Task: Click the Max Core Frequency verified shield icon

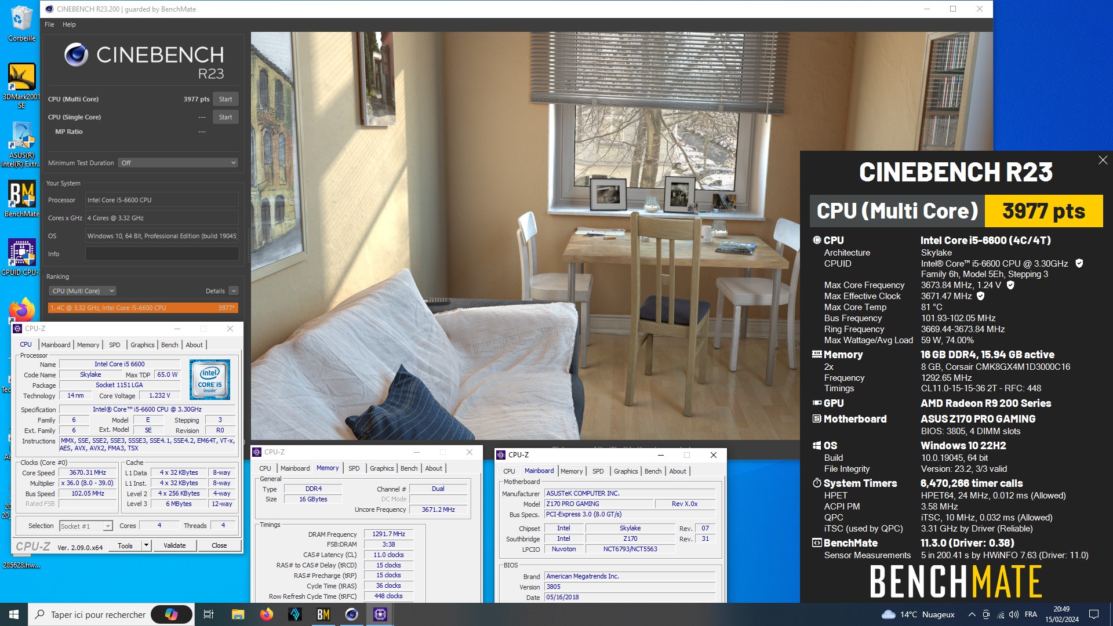Action: click(1010, 285)
